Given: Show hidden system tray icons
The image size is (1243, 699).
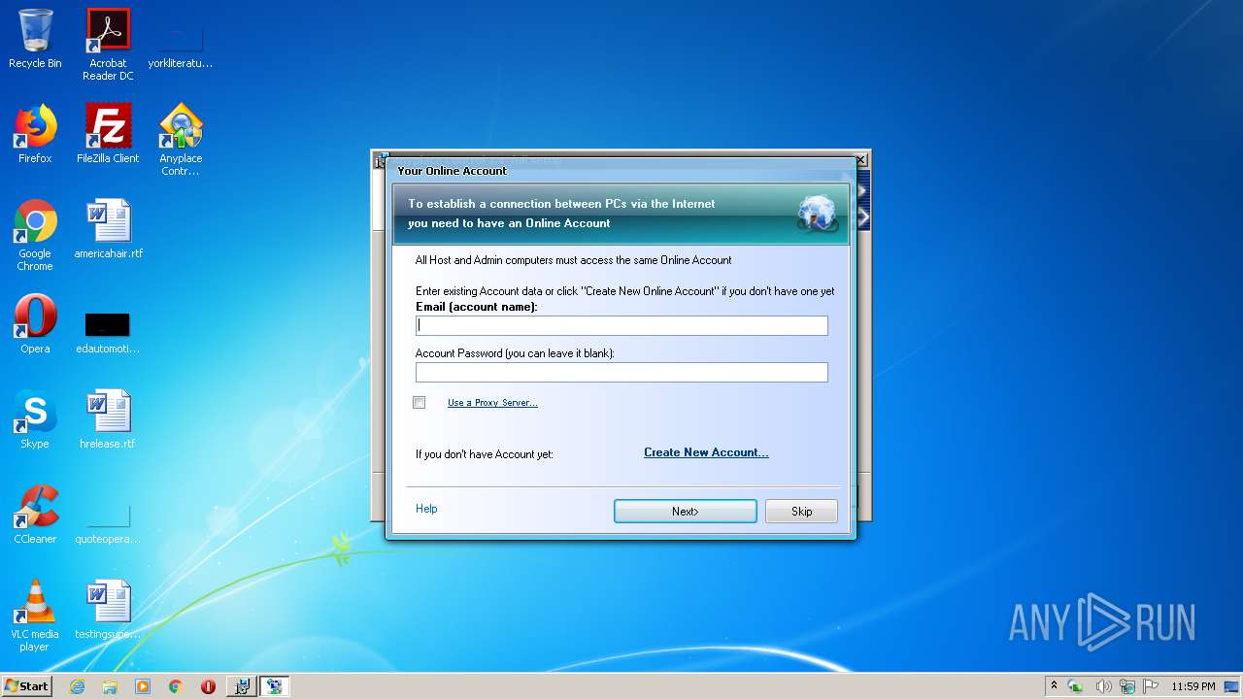Looking at the screenshot, I should [1055, 686].
